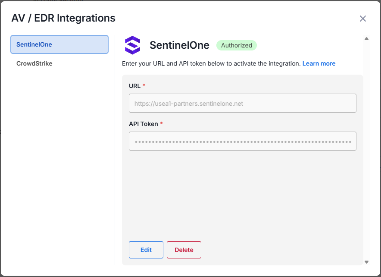Click the Edit button
Viewport: 381px width, 277px height.
[146, 250]
